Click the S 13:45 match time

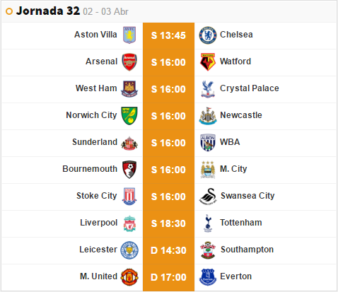pyautogui.click(x=168, y=35)
